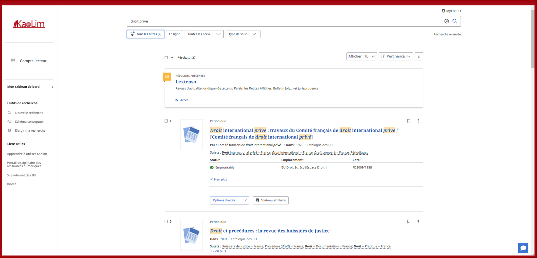Expand Mon tableau de bord menu
537x258 pixels.
[30, 87]
